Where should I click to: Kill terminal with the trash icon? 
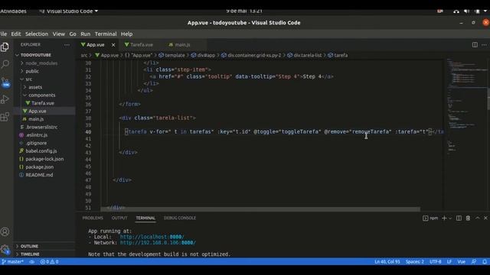click(x=468, y=218)
